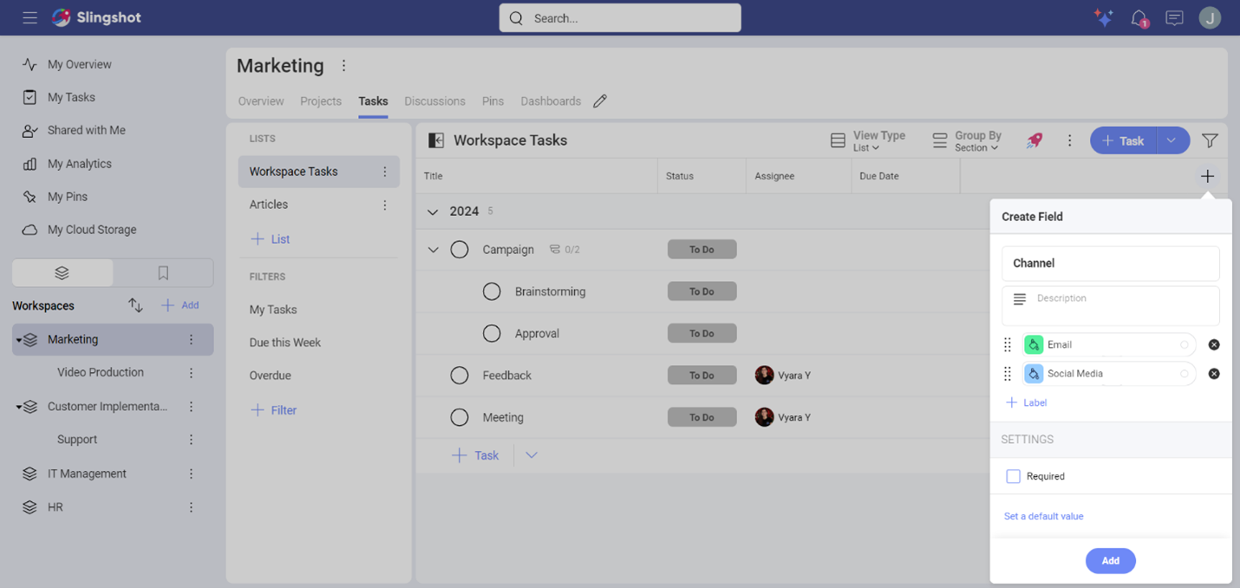Image resolution: width=1240 pixels, height=588 pixels.
Task: Open the hamburger navigation menu
Action: point(29,17)
